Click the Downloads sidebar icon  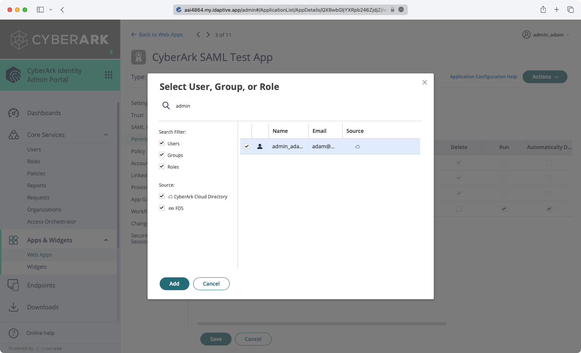tap(14, 307)
